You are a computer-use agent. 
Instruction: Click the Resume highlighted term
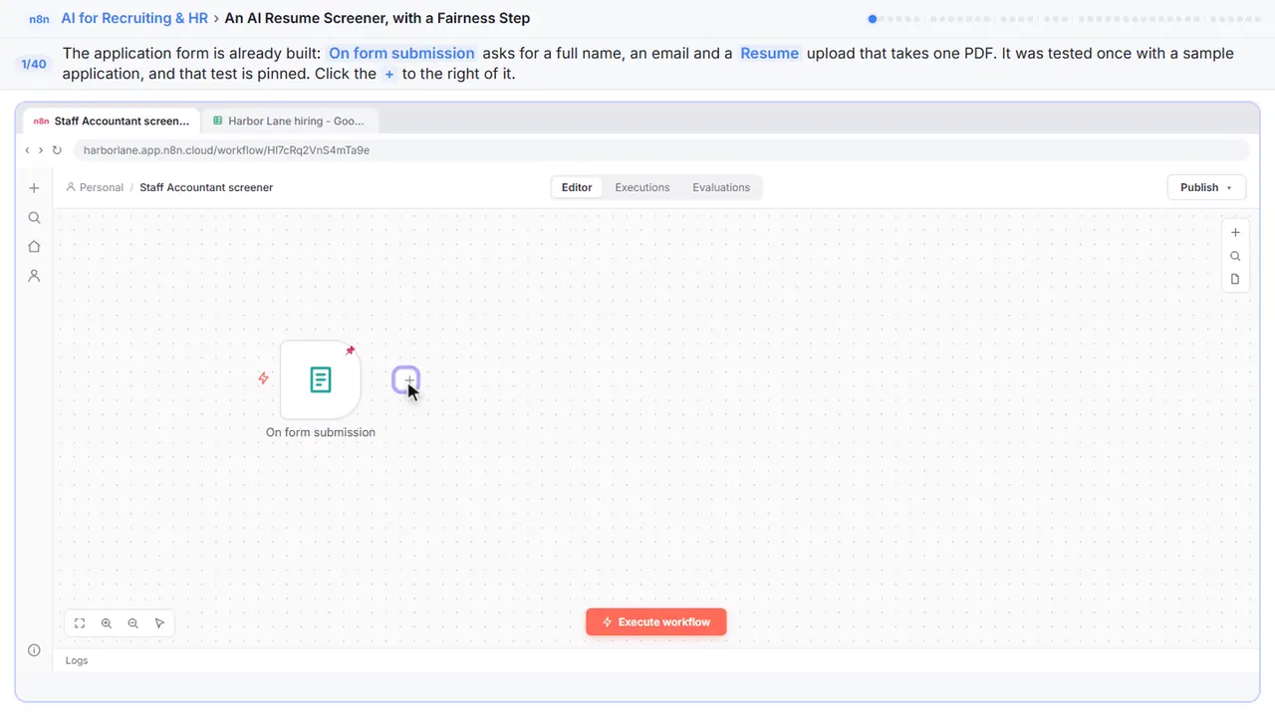(769, 53)
